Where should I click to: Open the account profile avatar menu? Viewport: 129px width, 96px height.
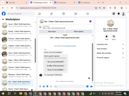click(x=123, y=14)
